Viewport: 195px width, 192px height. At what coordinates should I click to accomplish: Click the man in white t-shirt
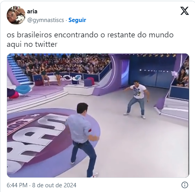point(137,100)
